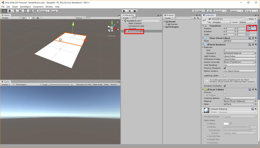
Task: Select the Rect transform tool
Action: pos(26,11)
